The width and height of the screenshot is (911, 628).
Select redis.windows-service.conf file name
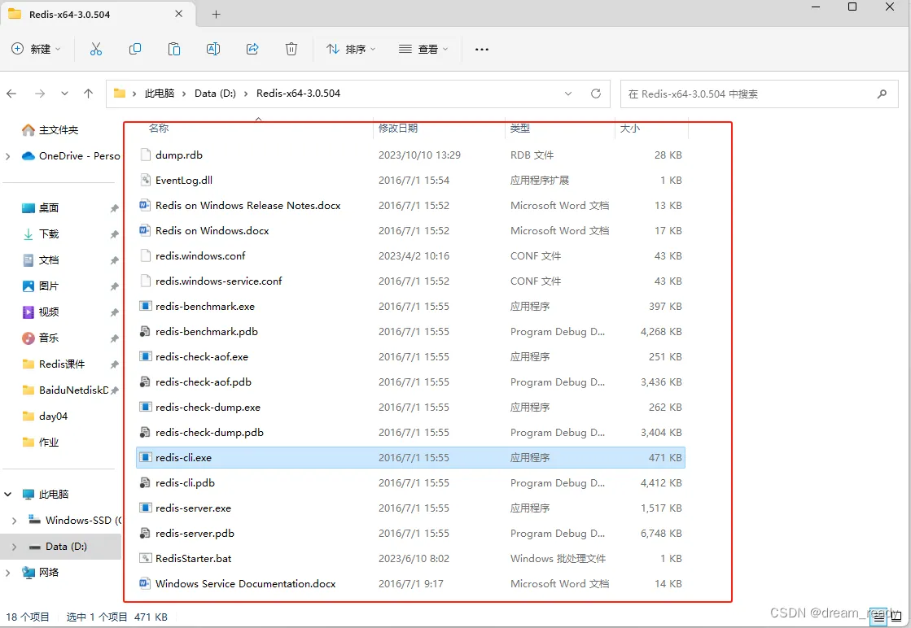(x=218, y=281)
